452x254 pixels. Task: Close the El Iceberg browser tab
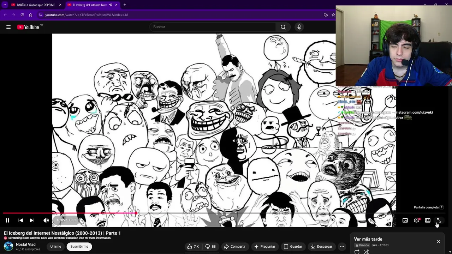(x=116, y=5)
